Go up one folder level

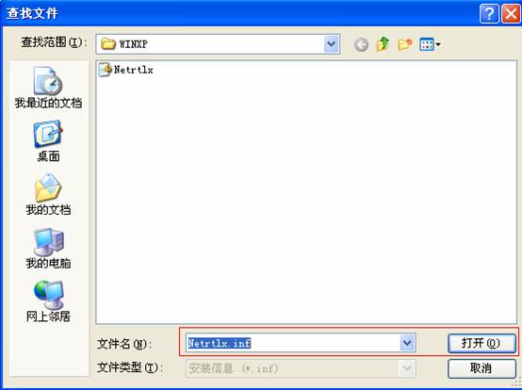tap(383, 44)
